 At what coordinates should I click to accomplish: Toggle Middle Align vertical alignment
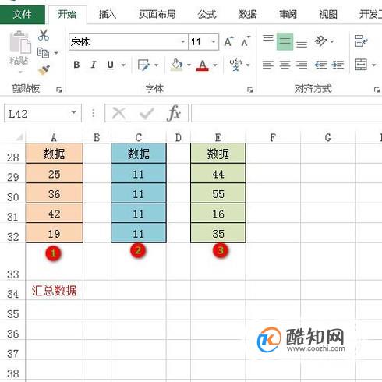pos(285,41)
